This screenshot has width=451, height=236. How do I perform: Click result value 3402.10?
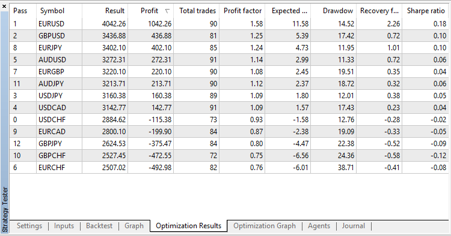(114, 48)
